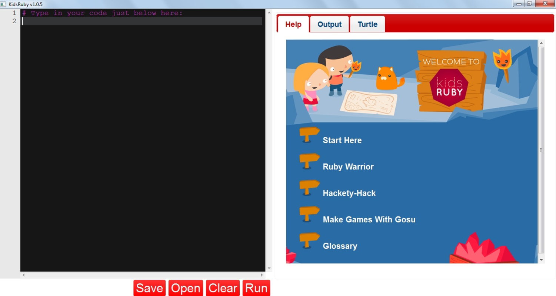
Task: Click the editor vertical scrollbar down arrow
Action: coord(269,268)
